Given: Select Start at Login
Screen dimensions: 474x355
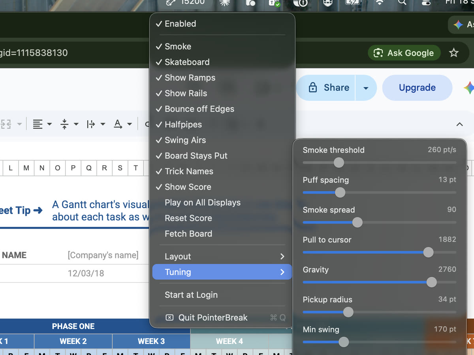Looking at the screenshot, I should tap(222, 295).
